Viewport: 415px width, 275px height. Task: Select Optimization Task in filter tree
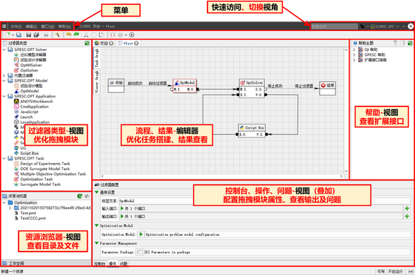[37, 179]
